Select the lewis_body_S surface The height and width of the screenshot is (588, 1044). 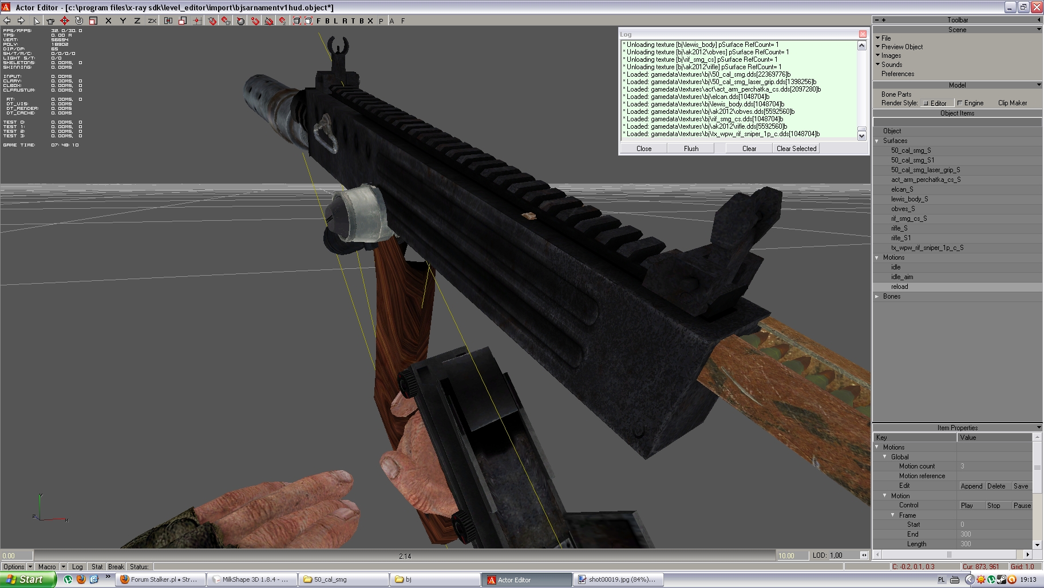[909, 199]
